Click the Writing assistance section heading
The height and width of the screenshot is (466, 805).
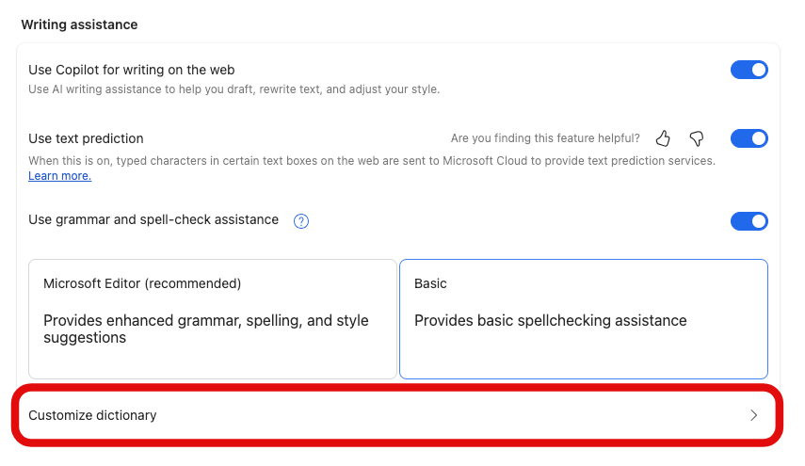point(79,25)
